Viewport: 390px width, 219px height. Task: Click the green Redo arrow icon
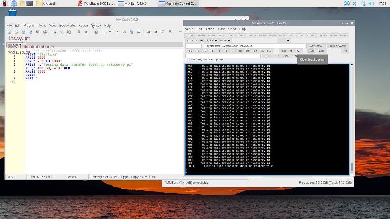click(86, 32)
